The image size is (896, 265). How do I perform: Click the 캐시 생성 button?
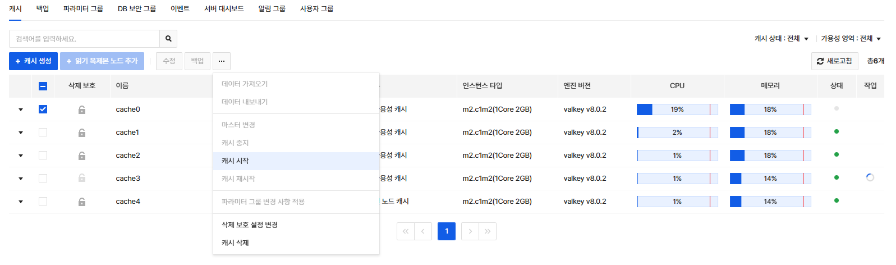(x=33, y=61)
